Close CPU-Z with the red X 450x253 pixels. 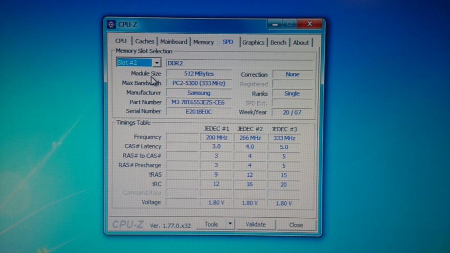coord(309,24)
